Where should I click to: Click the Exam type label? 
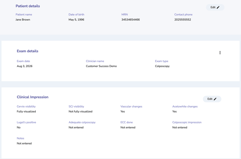(x=161, y=61)
